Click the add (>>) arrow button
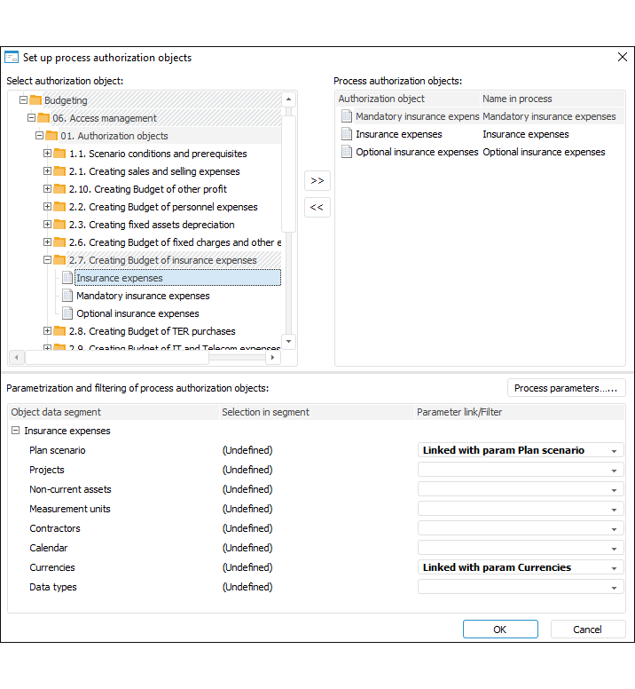The image size is (635, 689). point(317,180)
